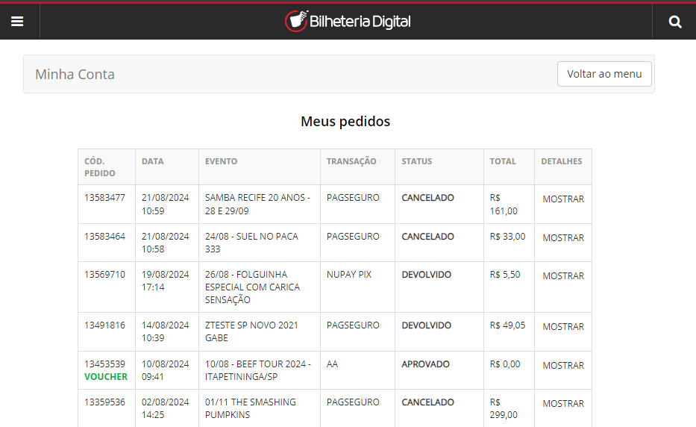The height and width of the screenshot is (427, 696).
Task: Select order code 13583464
Action: click(104, 237)
